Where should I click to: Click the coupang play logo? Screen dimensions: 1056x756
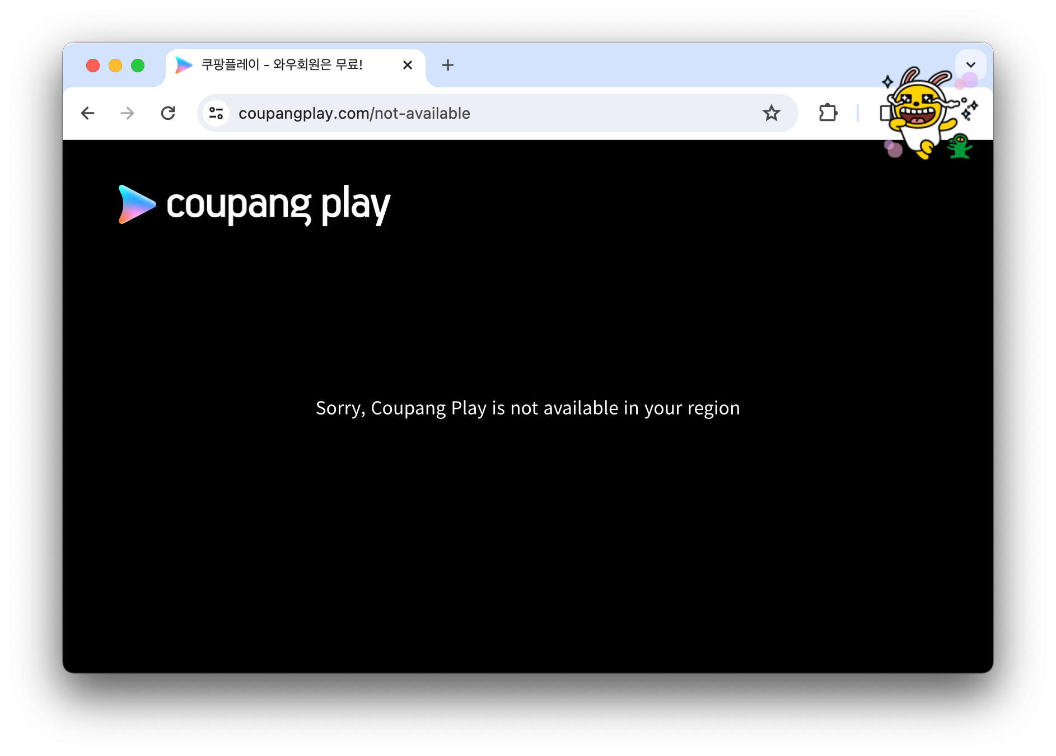coord(254,205)
